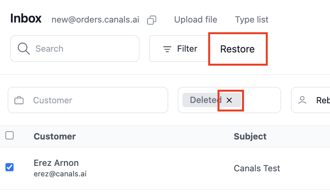Click the Filter button
Screen dimensions: 330x195
(180, 49)
